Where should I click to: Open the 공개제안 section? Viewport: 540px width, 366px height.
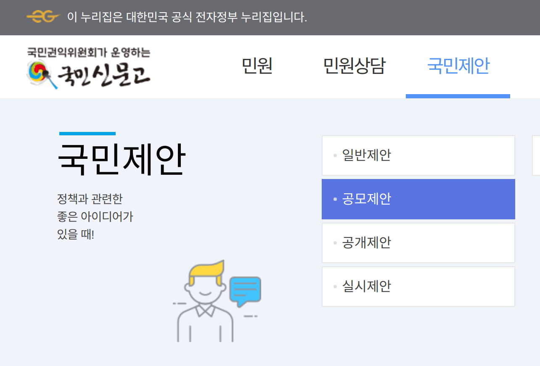click(x=418, y=242)
